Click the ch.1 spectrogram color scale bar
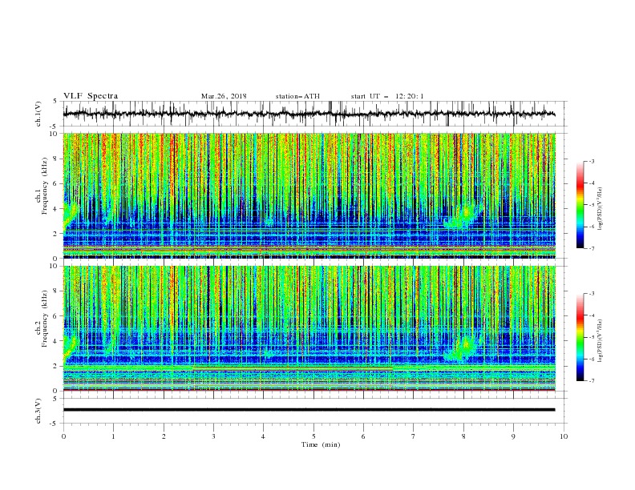This screenshot has width=635, height=490. (580, 204)
